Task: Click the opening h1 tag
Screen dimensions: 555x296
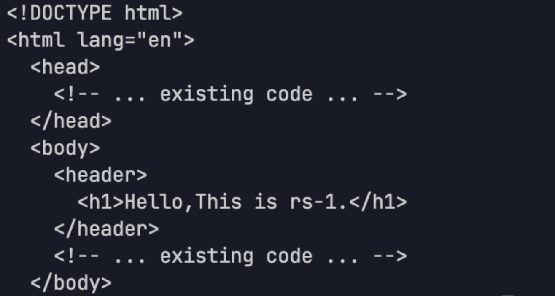Action: click(x=100, y=202)
